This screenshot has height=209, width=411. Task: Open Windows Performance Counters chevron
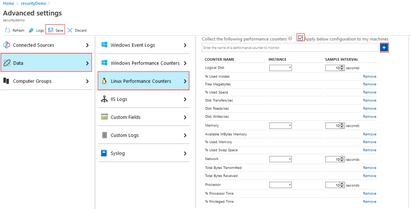pos(185,63)
